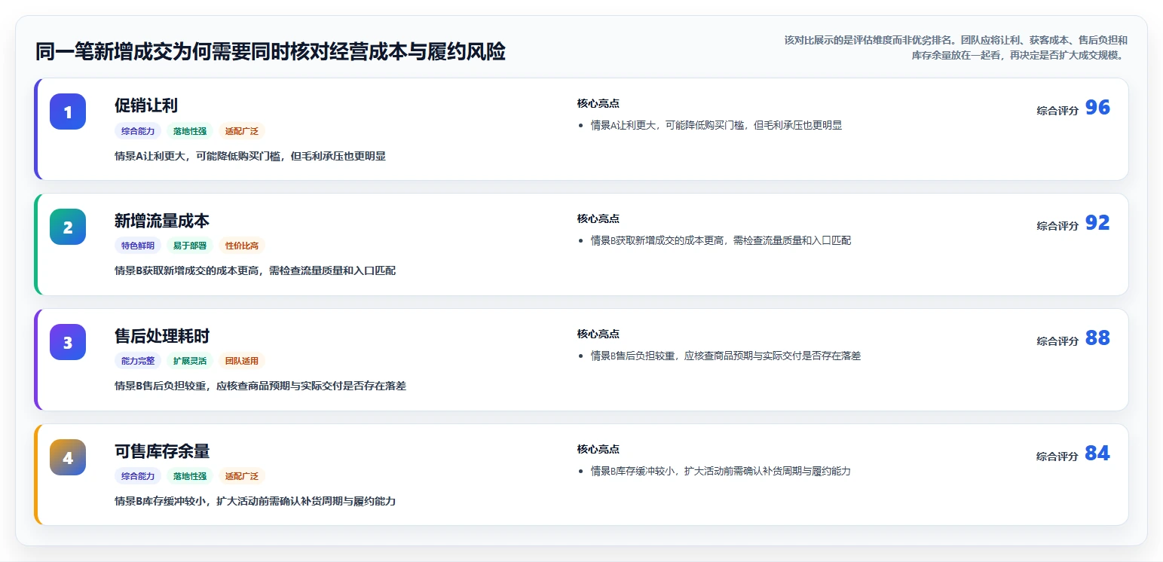Click the 核心亮点 heading in the 可售库存余量 card

coord(598,449)
